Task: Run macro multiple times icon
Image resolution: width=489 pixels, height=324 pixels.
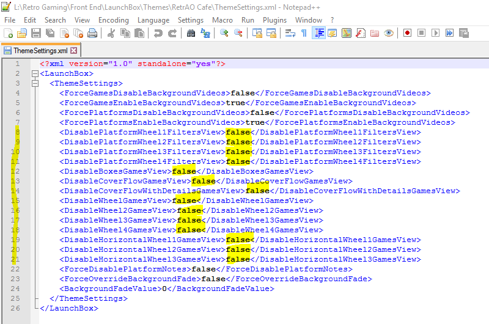Action: [449, 33]
